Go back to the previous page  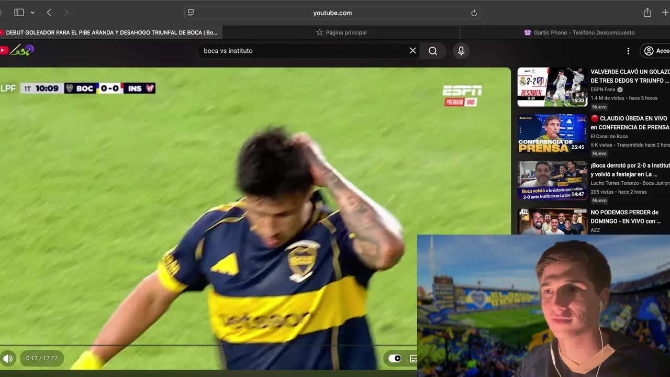pos(49,13)
